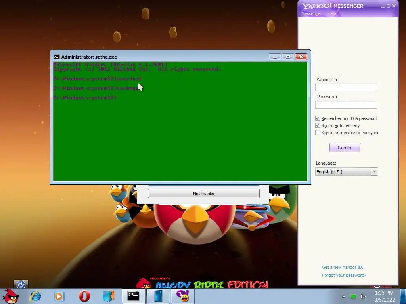The image size is (406, 304).
Task: Launch Internet Explorer from the taskbar
Action: pos(35,296)
